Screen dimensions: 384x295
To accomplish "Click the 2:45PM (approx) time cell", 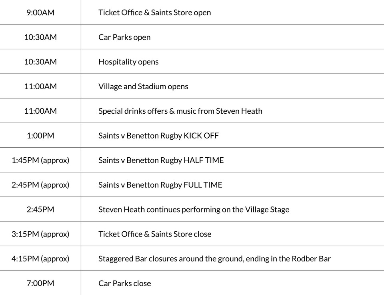I will coord(40,185).
